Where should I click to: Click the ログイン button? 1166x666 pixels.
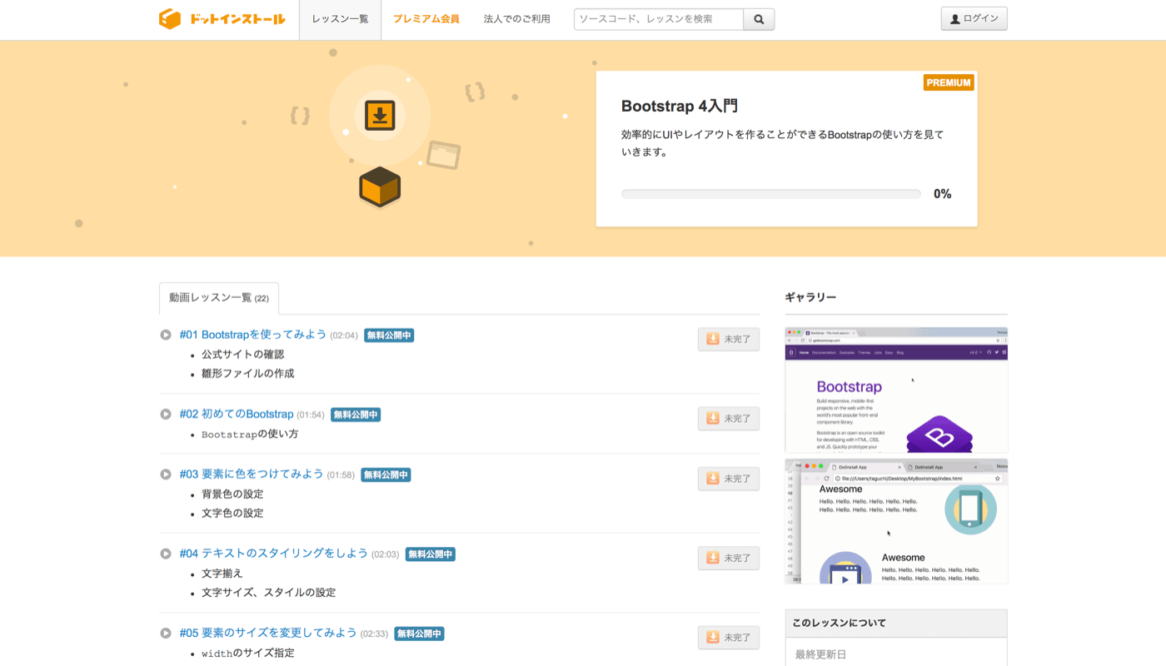974,18
